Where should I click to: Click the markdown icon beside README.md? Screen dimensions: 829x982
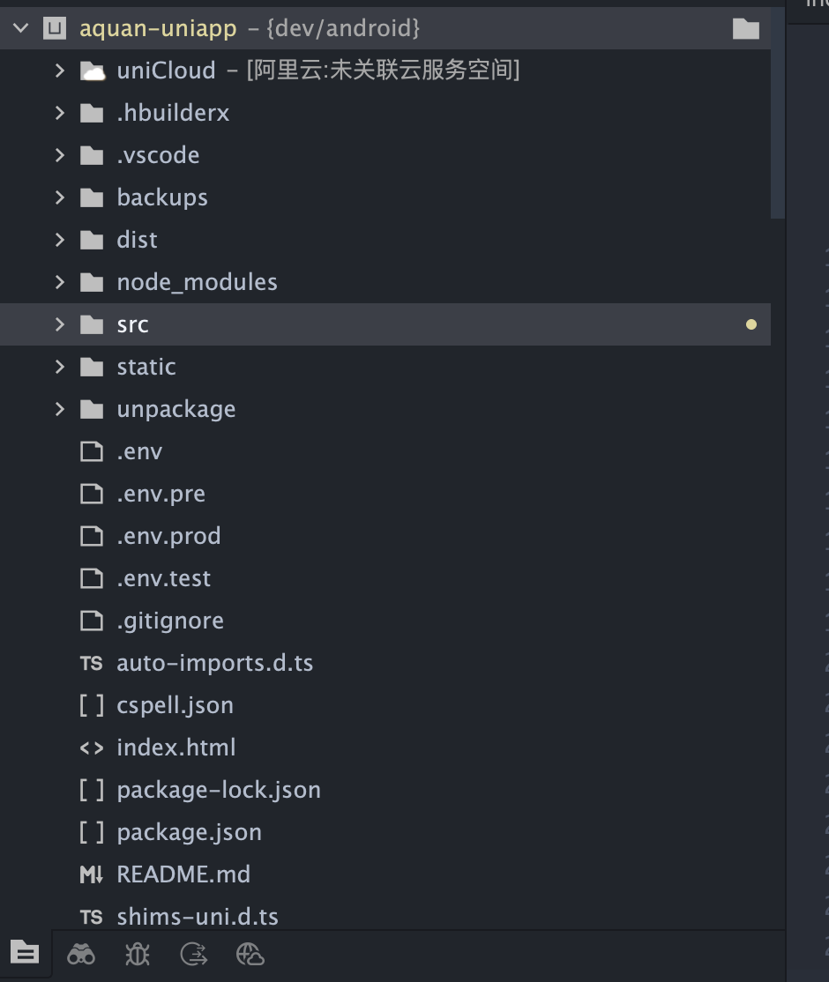(x=91, y=874)
